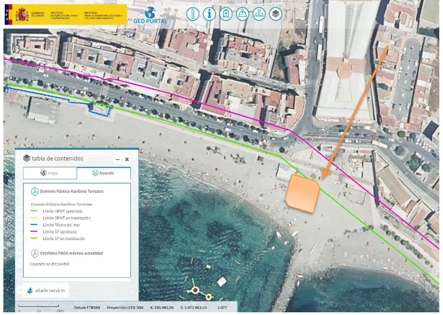Image resolution: width=443 pixels, height=315 pixels.
Task: Click the tabla de contenidos panel title
Action: pos(57,159)
